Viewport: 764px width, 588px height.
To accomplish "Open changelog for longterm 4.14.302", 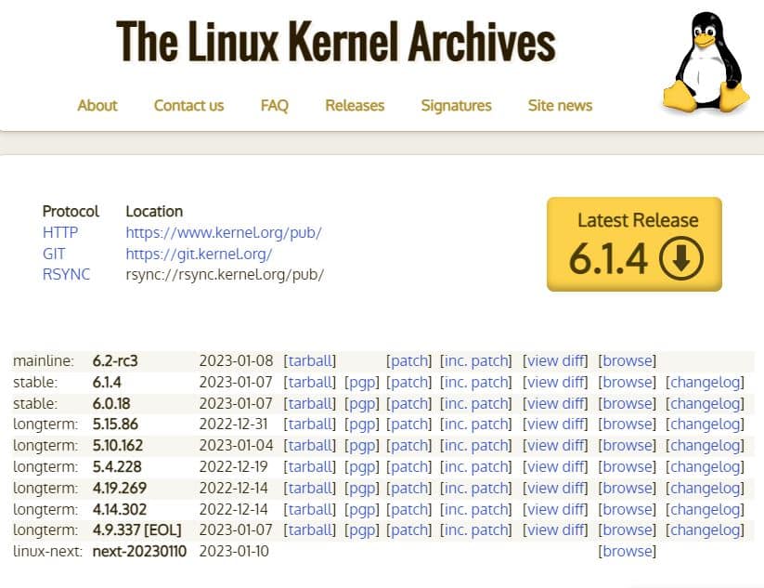I will pyautogui.click(x=705, y=509).
